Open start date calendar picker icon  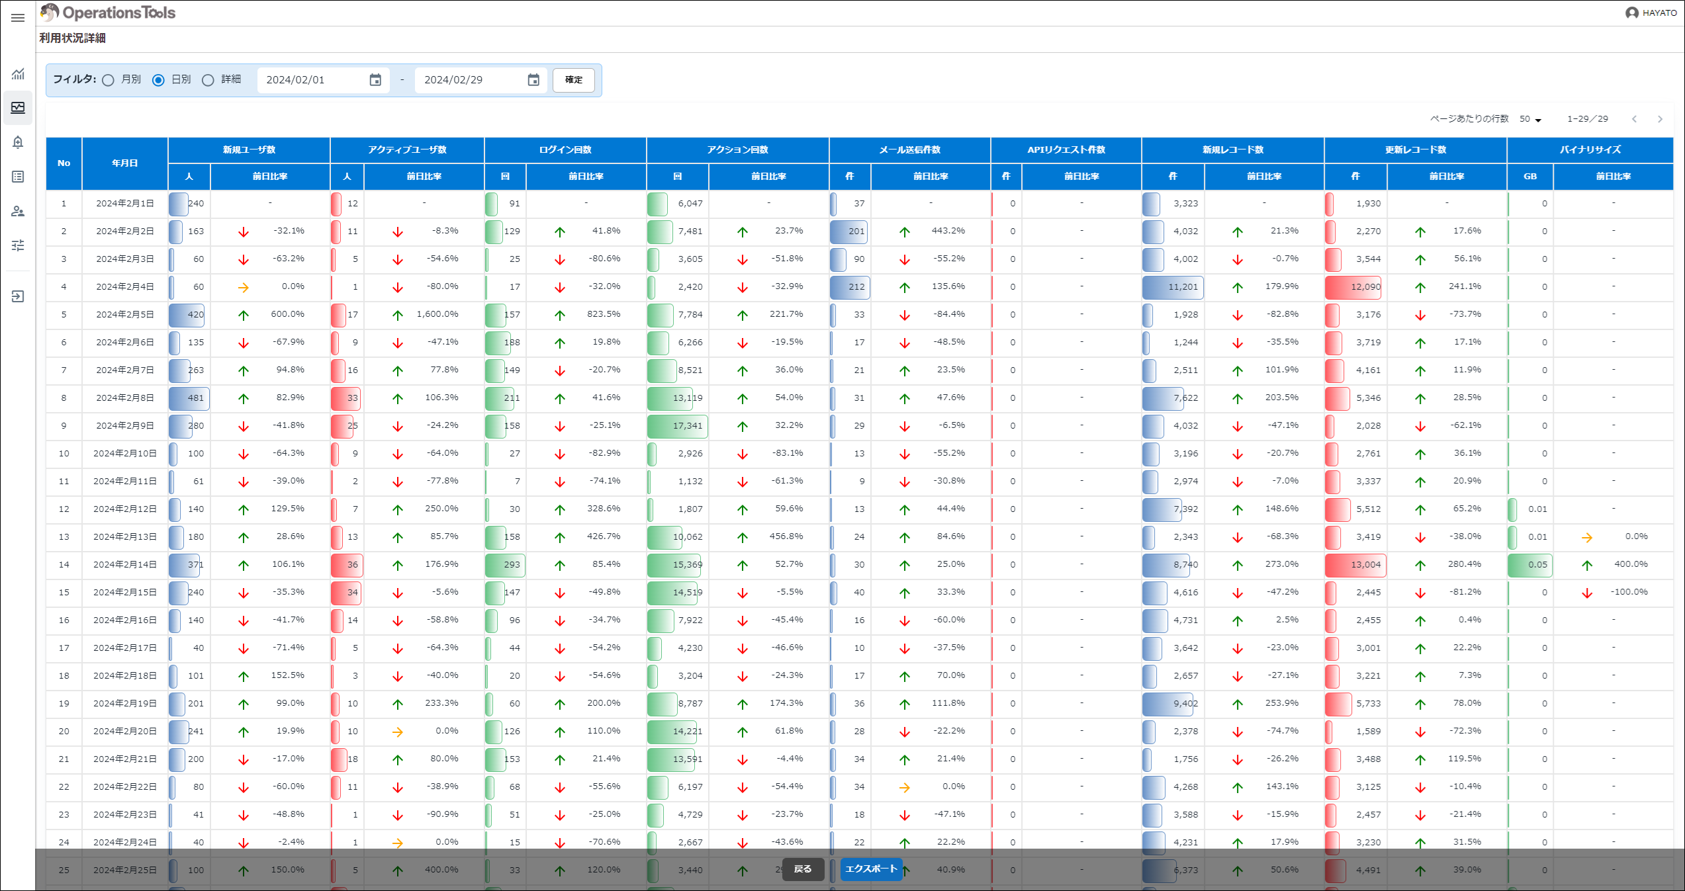pos(375,80)
